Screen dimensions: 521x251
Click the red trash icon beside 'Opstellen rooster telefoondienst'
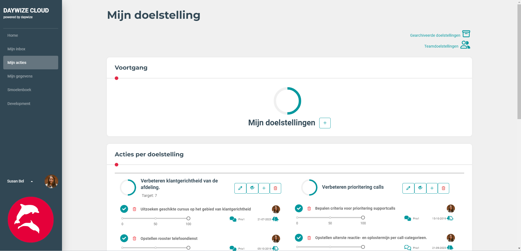point(134,238)
